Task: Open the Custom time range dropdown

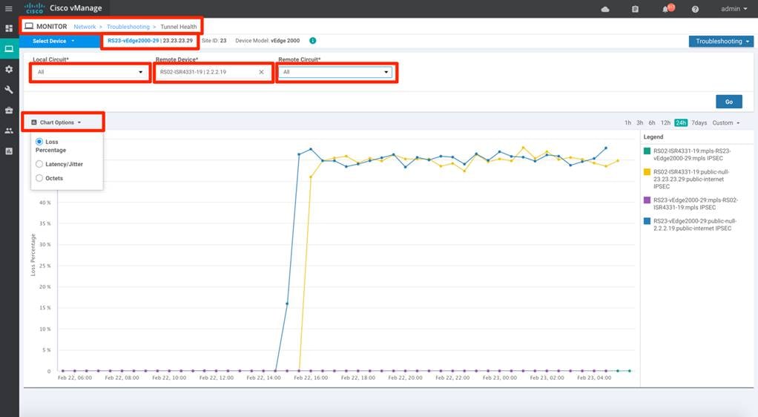Action: point(725,123)
